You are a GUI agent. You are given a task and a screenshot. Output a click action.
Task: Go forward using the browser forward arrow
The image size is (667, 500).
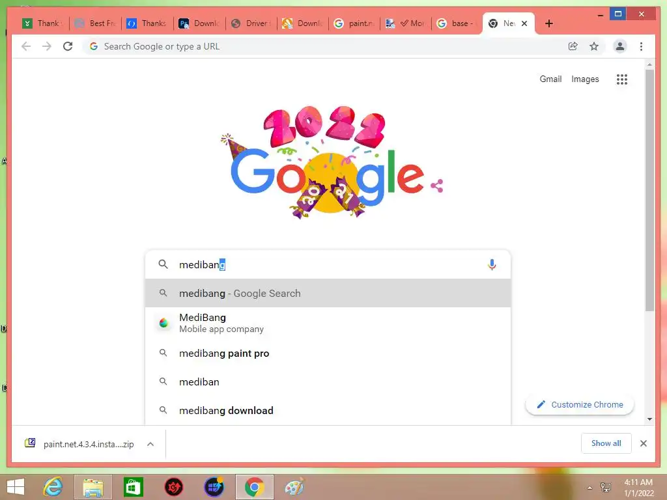point(47,46)
